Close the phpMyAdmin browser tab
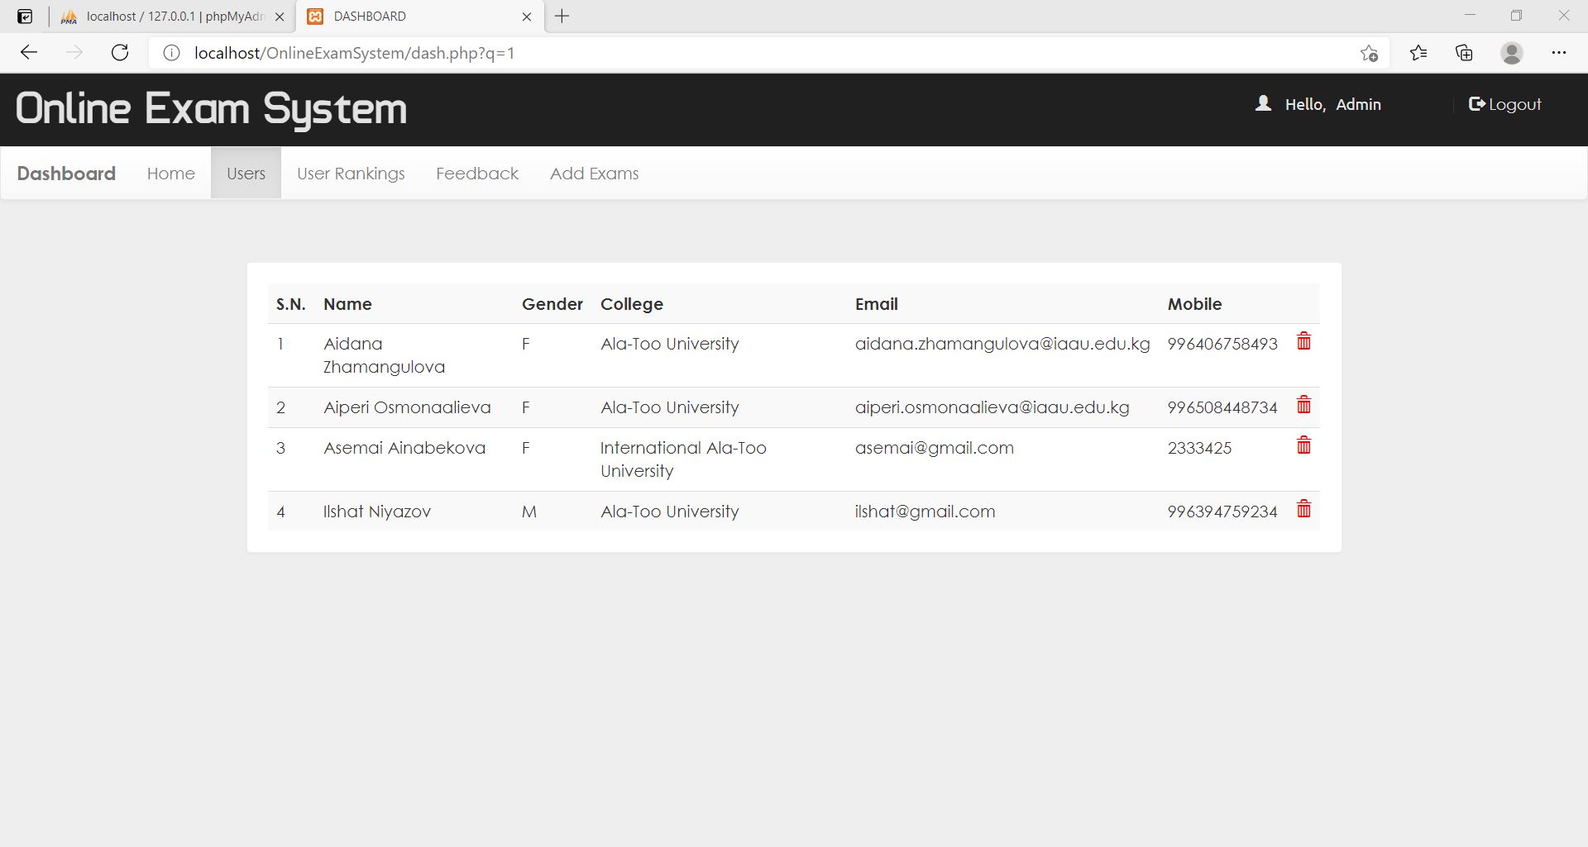The height and width of the screenshot is (847, 1588). (x=280, y=17)
